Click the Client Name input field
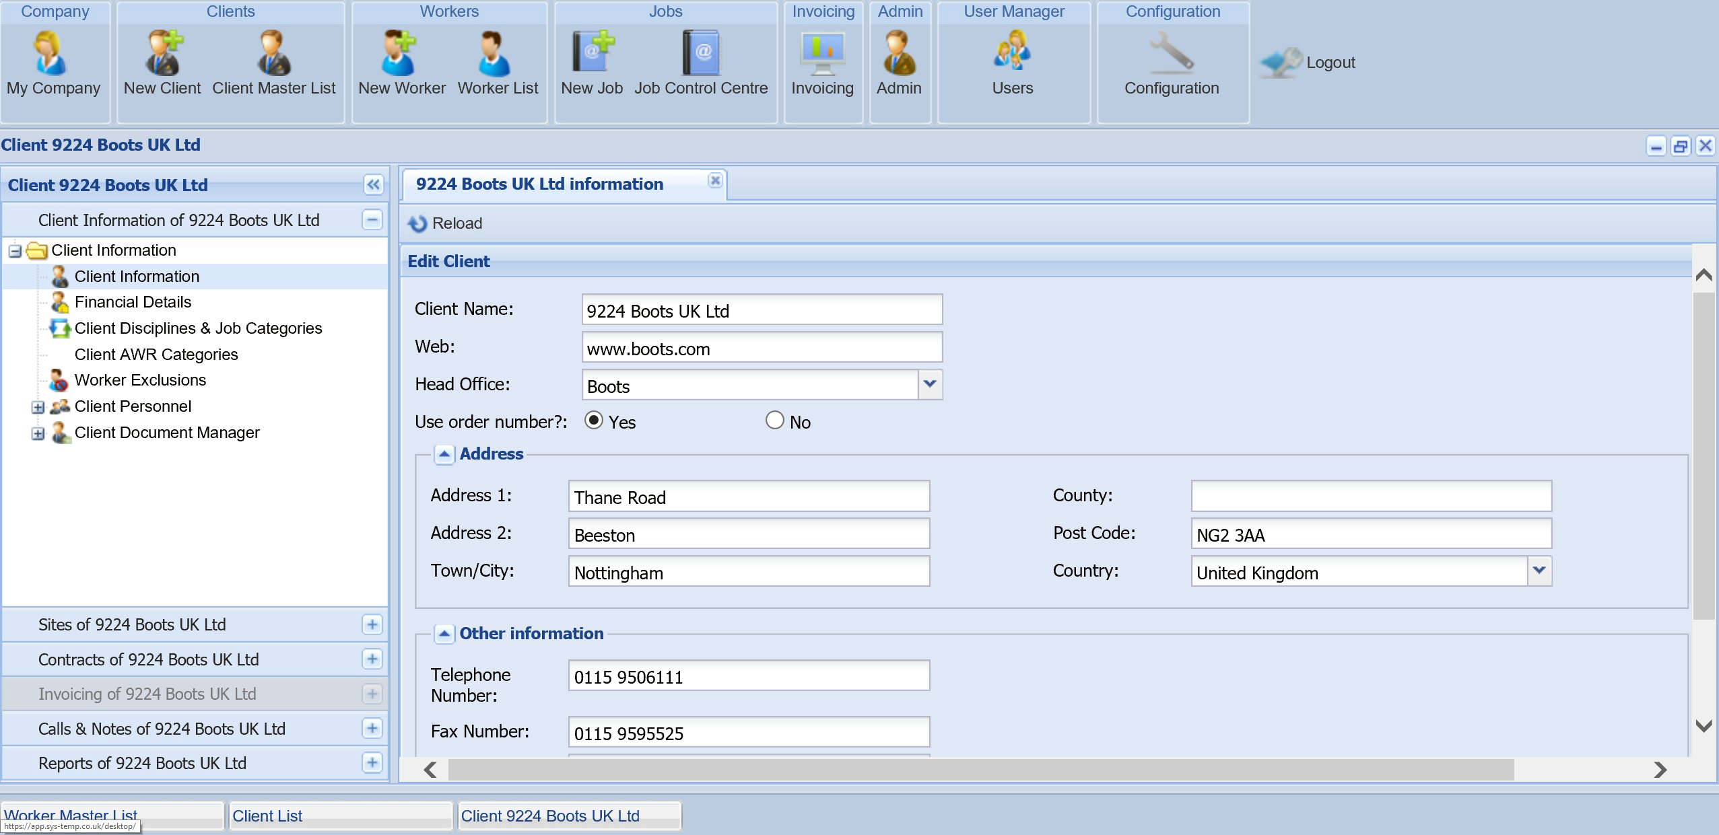The height and width of the screenshot is (835, 1719). pyautogui.click(x=762, y=310)
